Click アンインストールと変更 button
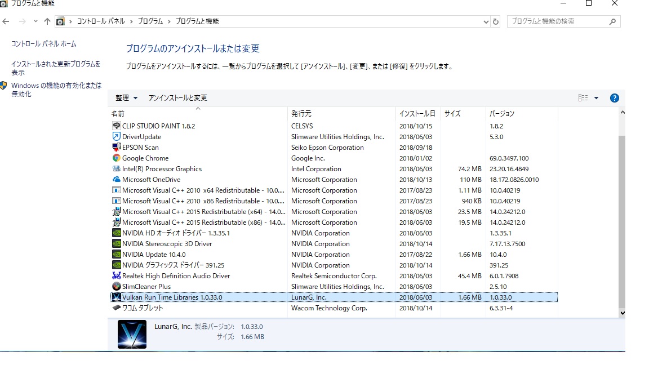 coord(178,98)
